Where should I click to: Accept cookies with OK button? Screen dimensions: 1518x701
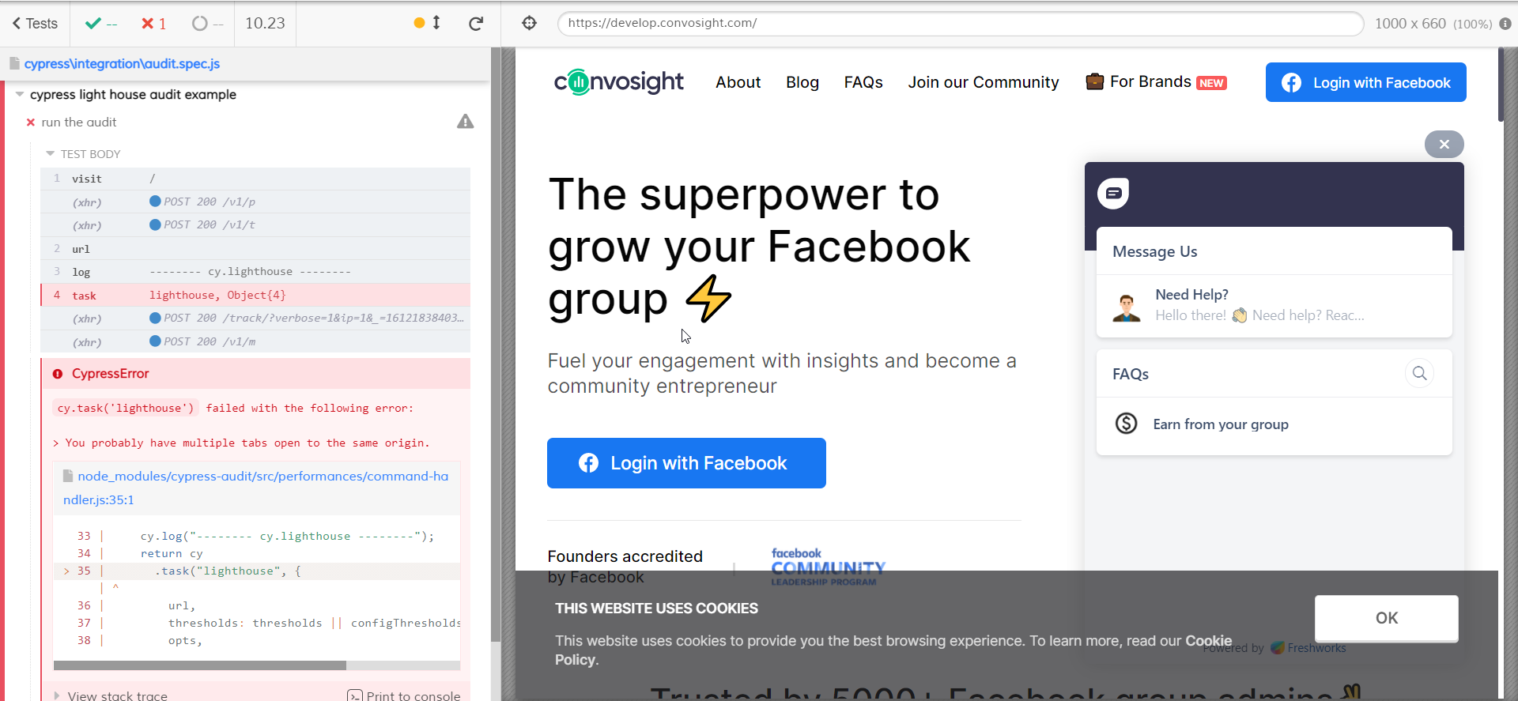(1386, 618)
